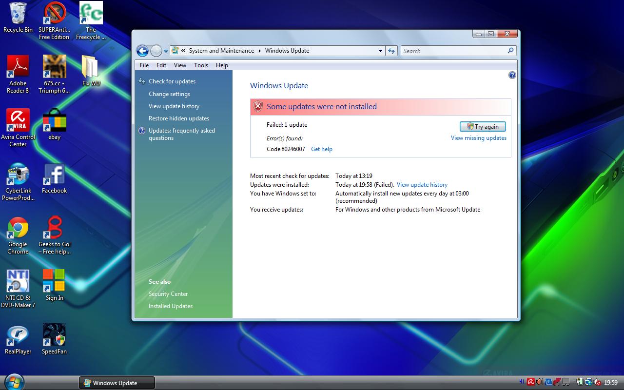Open View update history in sidebar
Image resolution: width=624 pixels, height=390 pixels.
(174, 106)
